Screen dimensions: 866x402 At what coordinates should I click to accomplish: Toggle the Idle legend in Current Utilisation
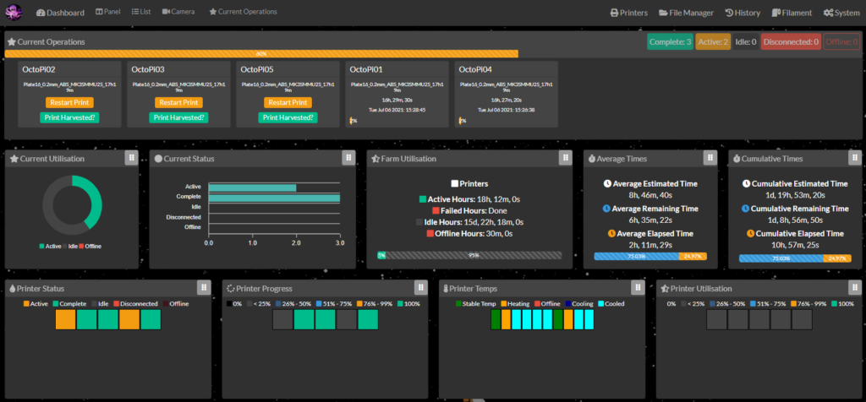[x=69, y=246]
